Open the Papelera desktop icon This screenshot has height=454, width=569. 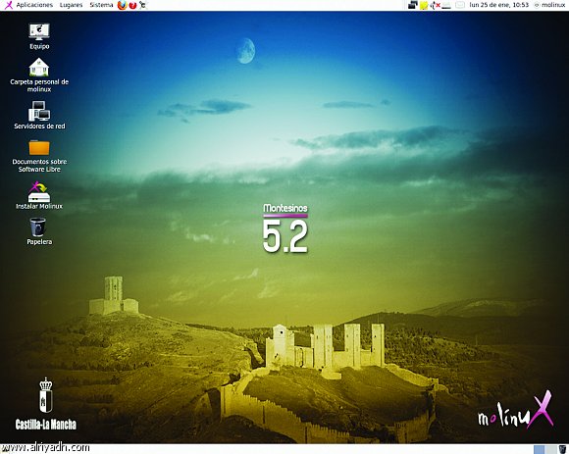(x=38, y=231)
